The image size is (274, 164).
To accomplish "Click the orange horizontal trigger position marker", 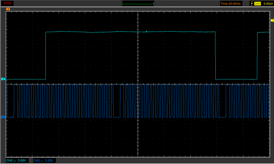I will tap(8, 9).
